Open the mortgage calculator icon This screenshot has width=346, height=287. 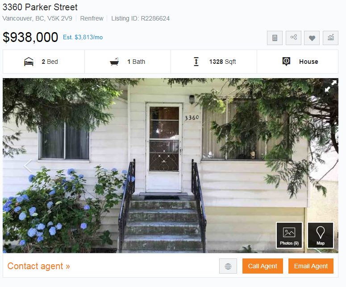coord(275,38)
